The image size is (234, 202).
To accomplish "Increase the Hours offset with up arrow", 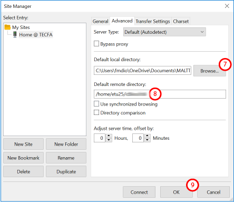I will coord(109,136).
